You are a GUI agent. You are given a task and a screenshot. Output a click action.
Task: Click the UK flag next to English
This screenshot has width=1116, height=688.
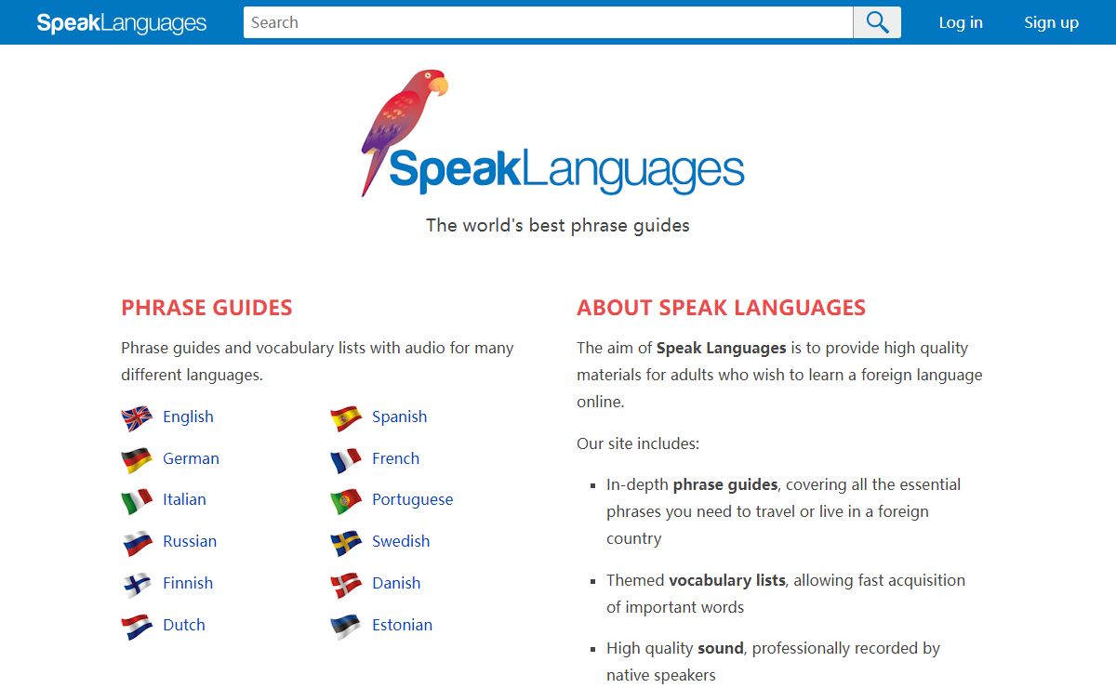137,417
